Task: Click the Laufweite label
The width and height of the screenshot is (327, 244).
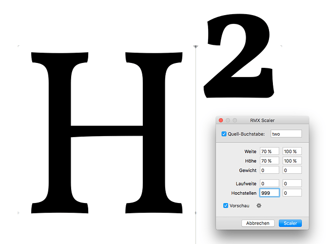Action: click(x=246, y=183)
